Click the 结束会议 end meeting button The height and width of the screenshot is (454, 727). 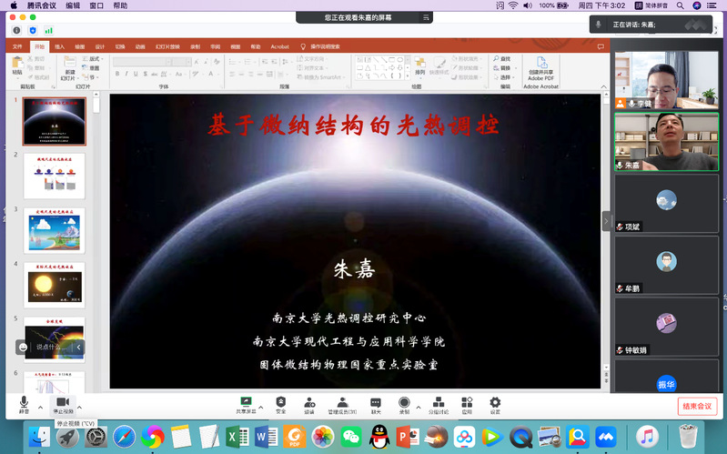697,406
